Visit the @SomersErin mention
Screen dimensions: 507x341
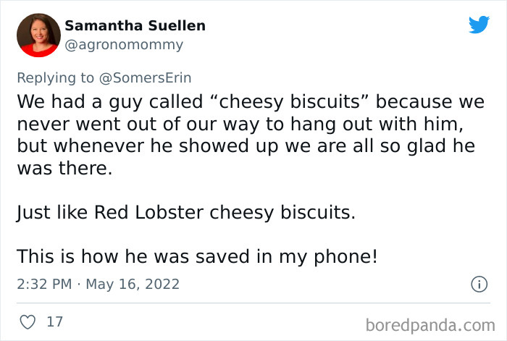(x=145, y=78)
